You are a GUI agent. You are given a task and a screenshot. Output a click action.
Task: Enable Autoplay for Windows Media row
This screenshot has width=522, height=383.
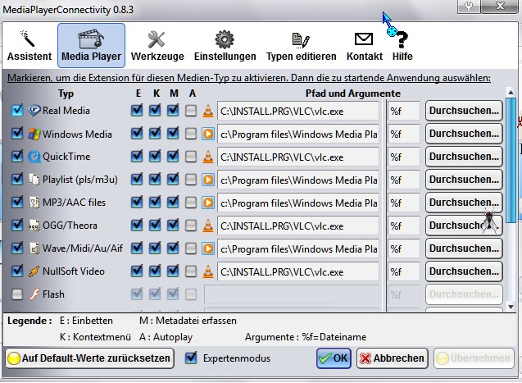pos(190,134)
